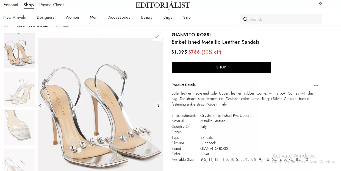This screenshot has width=341, height=171.
Task: Show next product image arrow
Action: (x=158, y=106)
